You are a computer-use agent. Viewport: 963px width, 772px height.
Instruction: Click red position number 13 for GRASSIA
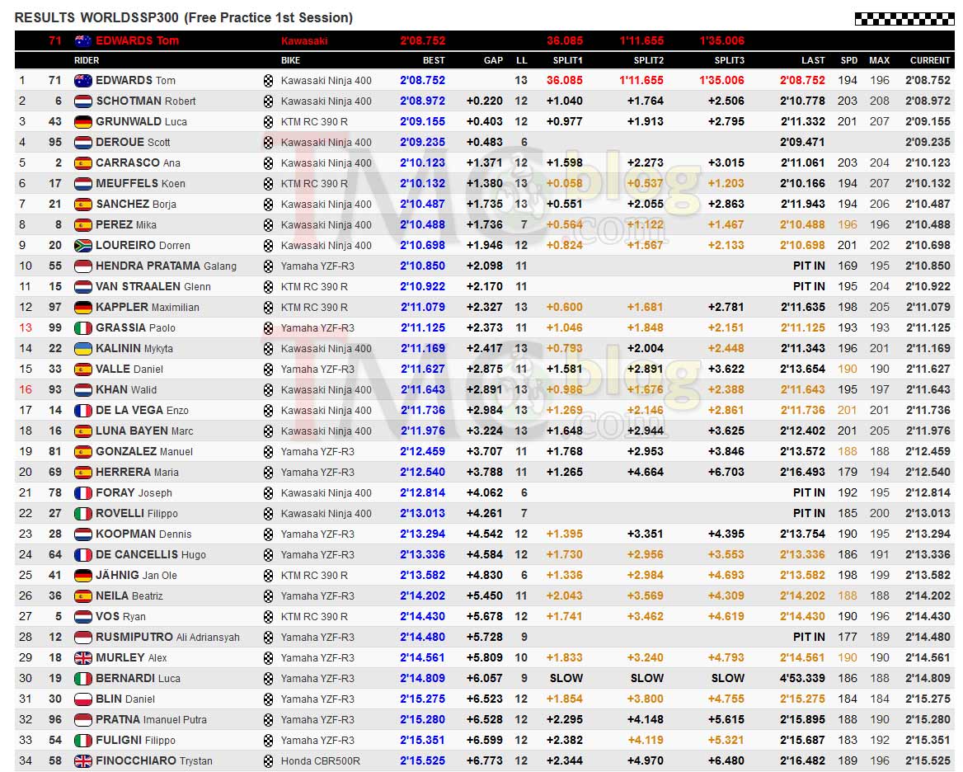(x=26, y=328)
